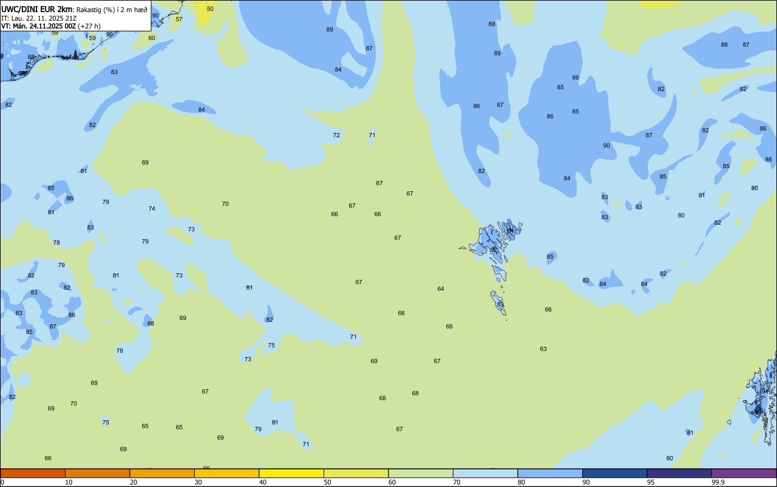
Task: Pick the 50–60 pale yellow legend swatch
Action: pos(356,473)
